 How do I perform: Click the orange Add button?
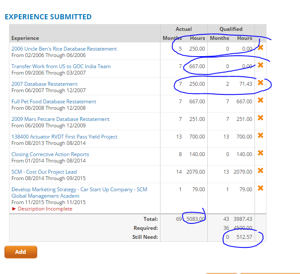point(21,252)
